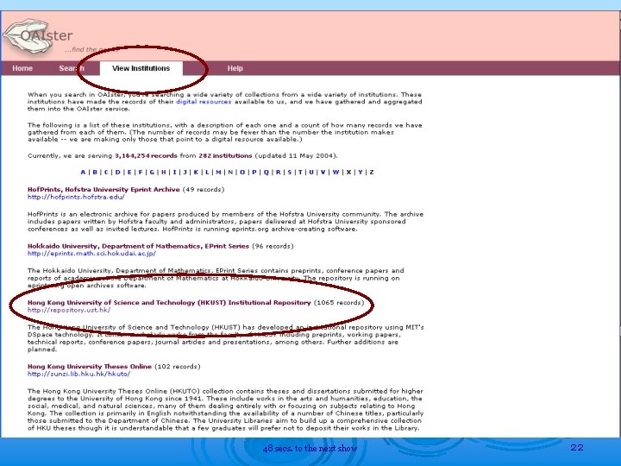This screenshot has height=466, width=621.
Task: Visit http://hofprints.hofstra.edu/ URL
Action: pos(76,197)
